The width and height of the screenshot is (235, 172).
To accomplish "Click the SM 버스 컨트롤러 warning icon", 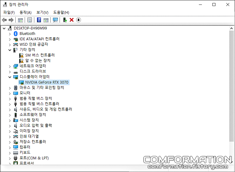I will pos(21,55).
